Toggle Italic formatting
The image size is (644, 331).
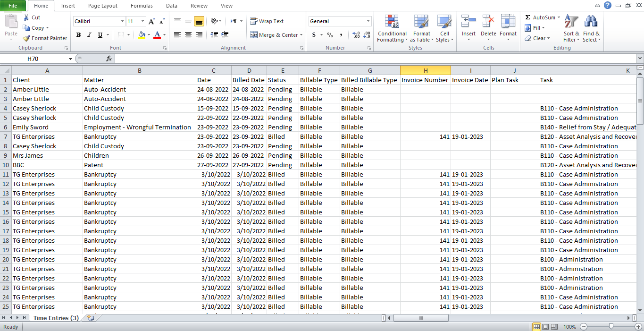(89, 35)
